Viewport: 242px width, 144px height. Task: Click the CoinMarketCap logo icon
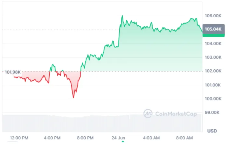click(x=148, y=114)
